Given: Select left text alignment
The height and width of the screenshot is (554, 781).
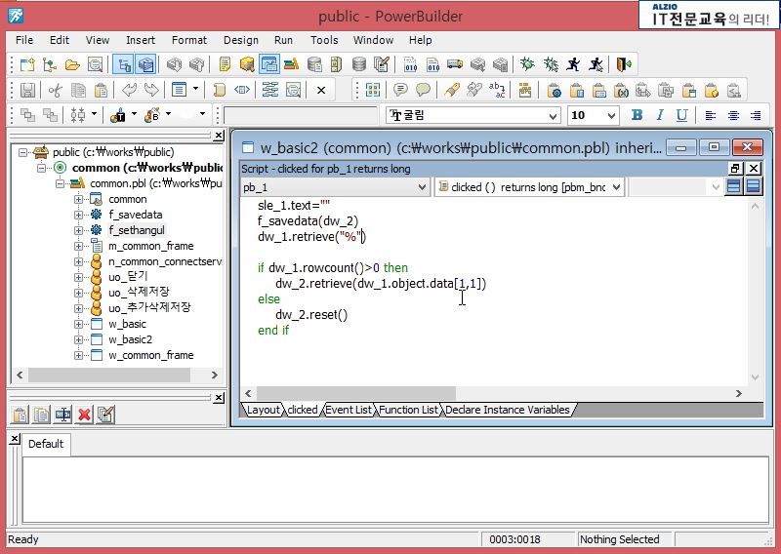Looking at the screenshot, I should coord(711,115).
